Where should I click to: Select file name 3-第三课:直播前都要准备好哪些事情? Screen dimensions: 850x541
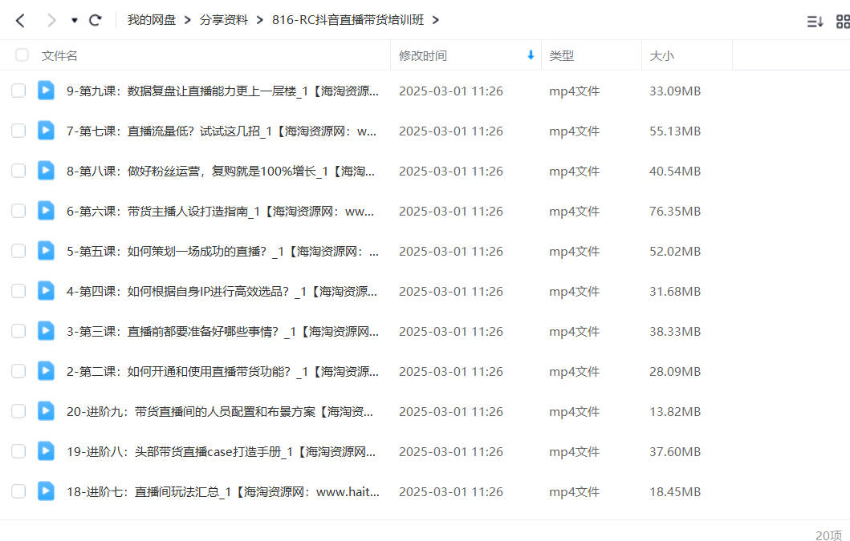(x=222, y=332)
